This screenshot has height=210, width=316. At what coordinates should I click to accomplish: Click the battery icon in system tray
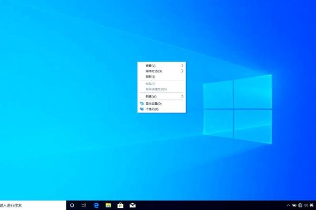294,205
